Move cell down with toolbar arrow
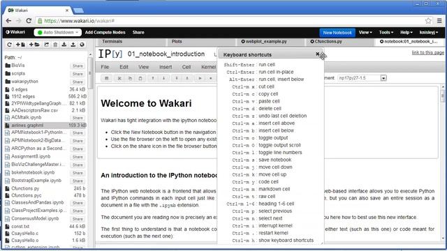Viewport: 447px width, 251px height. pos(163,78)
